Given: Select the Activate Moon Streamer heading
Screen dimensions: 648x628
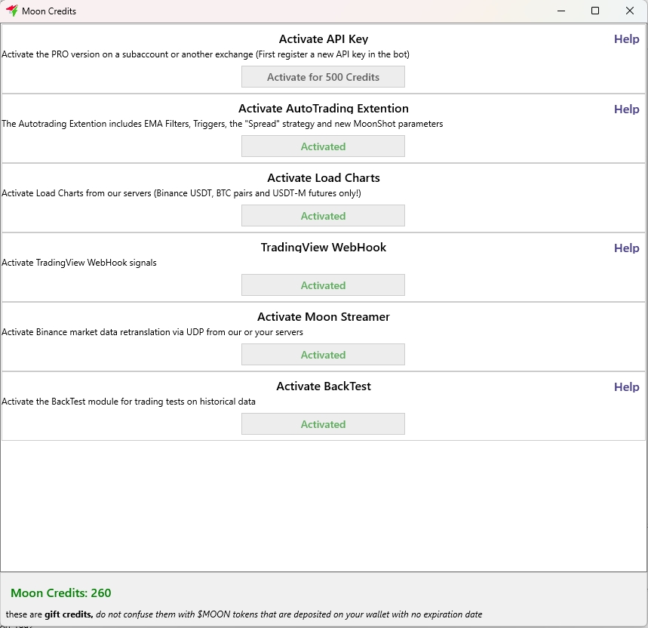Looking at the screenshot, I should point(323,317).
